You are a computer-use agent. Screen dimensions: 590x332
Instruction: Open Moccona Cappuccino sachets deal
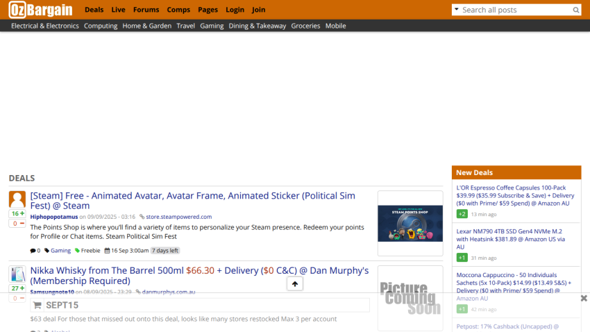tap(514, 287)
